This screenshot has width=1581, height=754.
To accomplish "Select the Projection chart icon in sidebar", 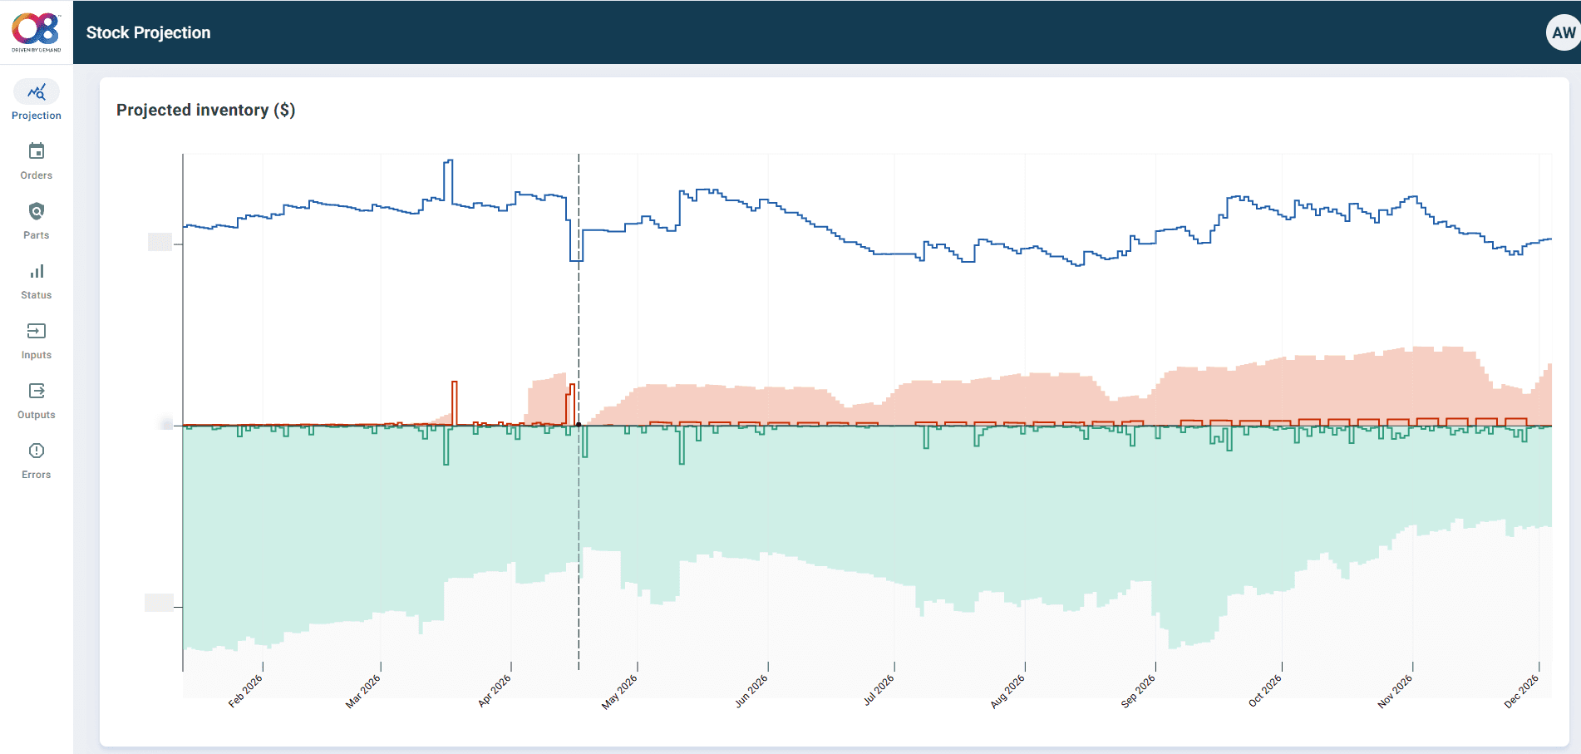I will (36, 92).
